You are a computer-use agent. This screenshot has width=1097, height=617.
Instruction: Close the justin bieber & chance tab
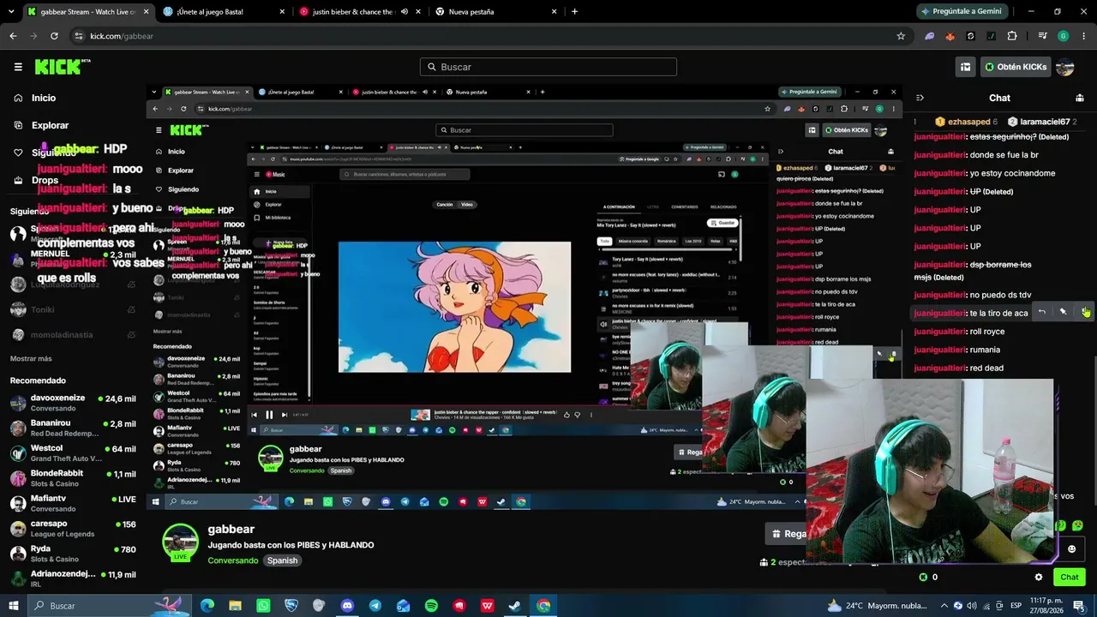(419, 12)
